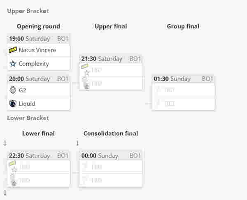Viewport: 247px width, 200px height.
Task: Open the 19:00 Saturday BO1 match header
Action: [38, 39]
